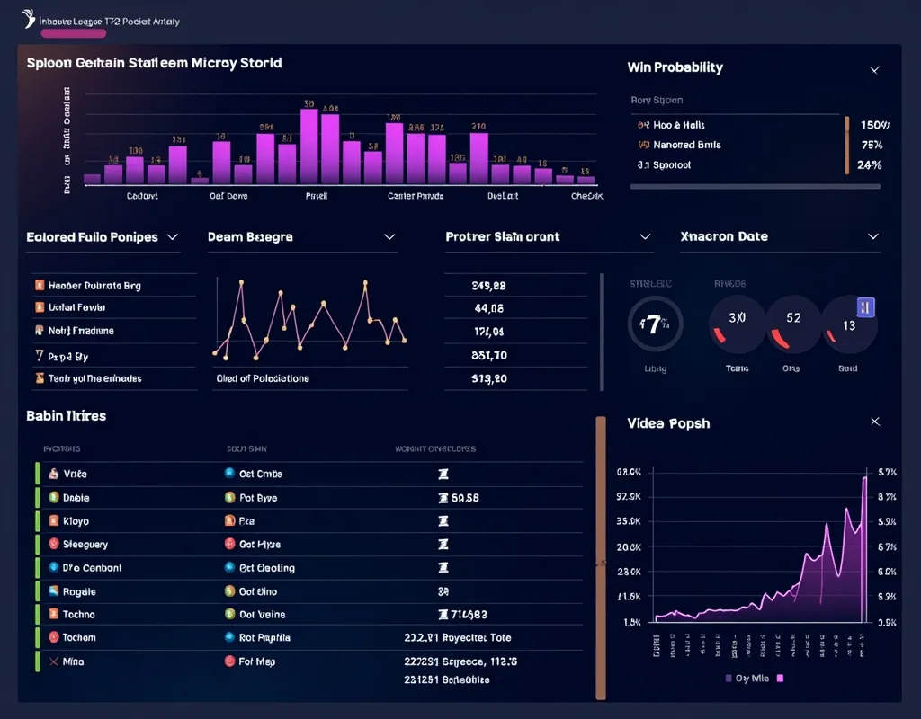This screenshot has width=921, height=719.
Task: Click the Dabie row icon
Action: (x=53, y=497)
